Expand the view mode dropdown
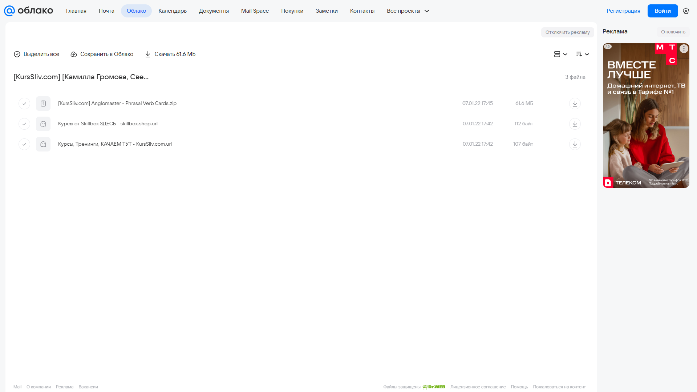This screenshot has height=392, width=697. [x=560, y=54]
